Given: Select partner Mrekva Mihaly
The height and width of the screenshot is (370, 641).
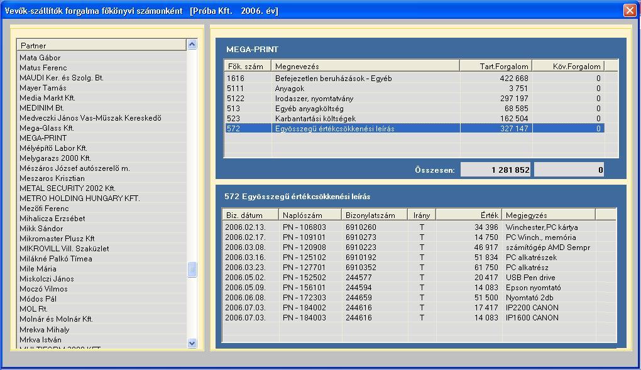Looking at the screenshot, I should pyautogui.click(x=101, y=330).
